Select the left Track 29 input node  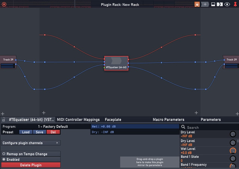click(x=8, y=62)
